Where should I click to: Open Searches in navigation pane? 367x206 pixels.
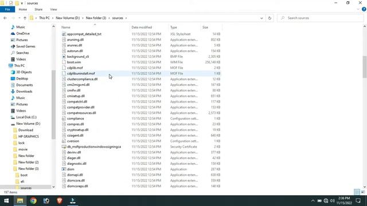click(x=22, y=53)
